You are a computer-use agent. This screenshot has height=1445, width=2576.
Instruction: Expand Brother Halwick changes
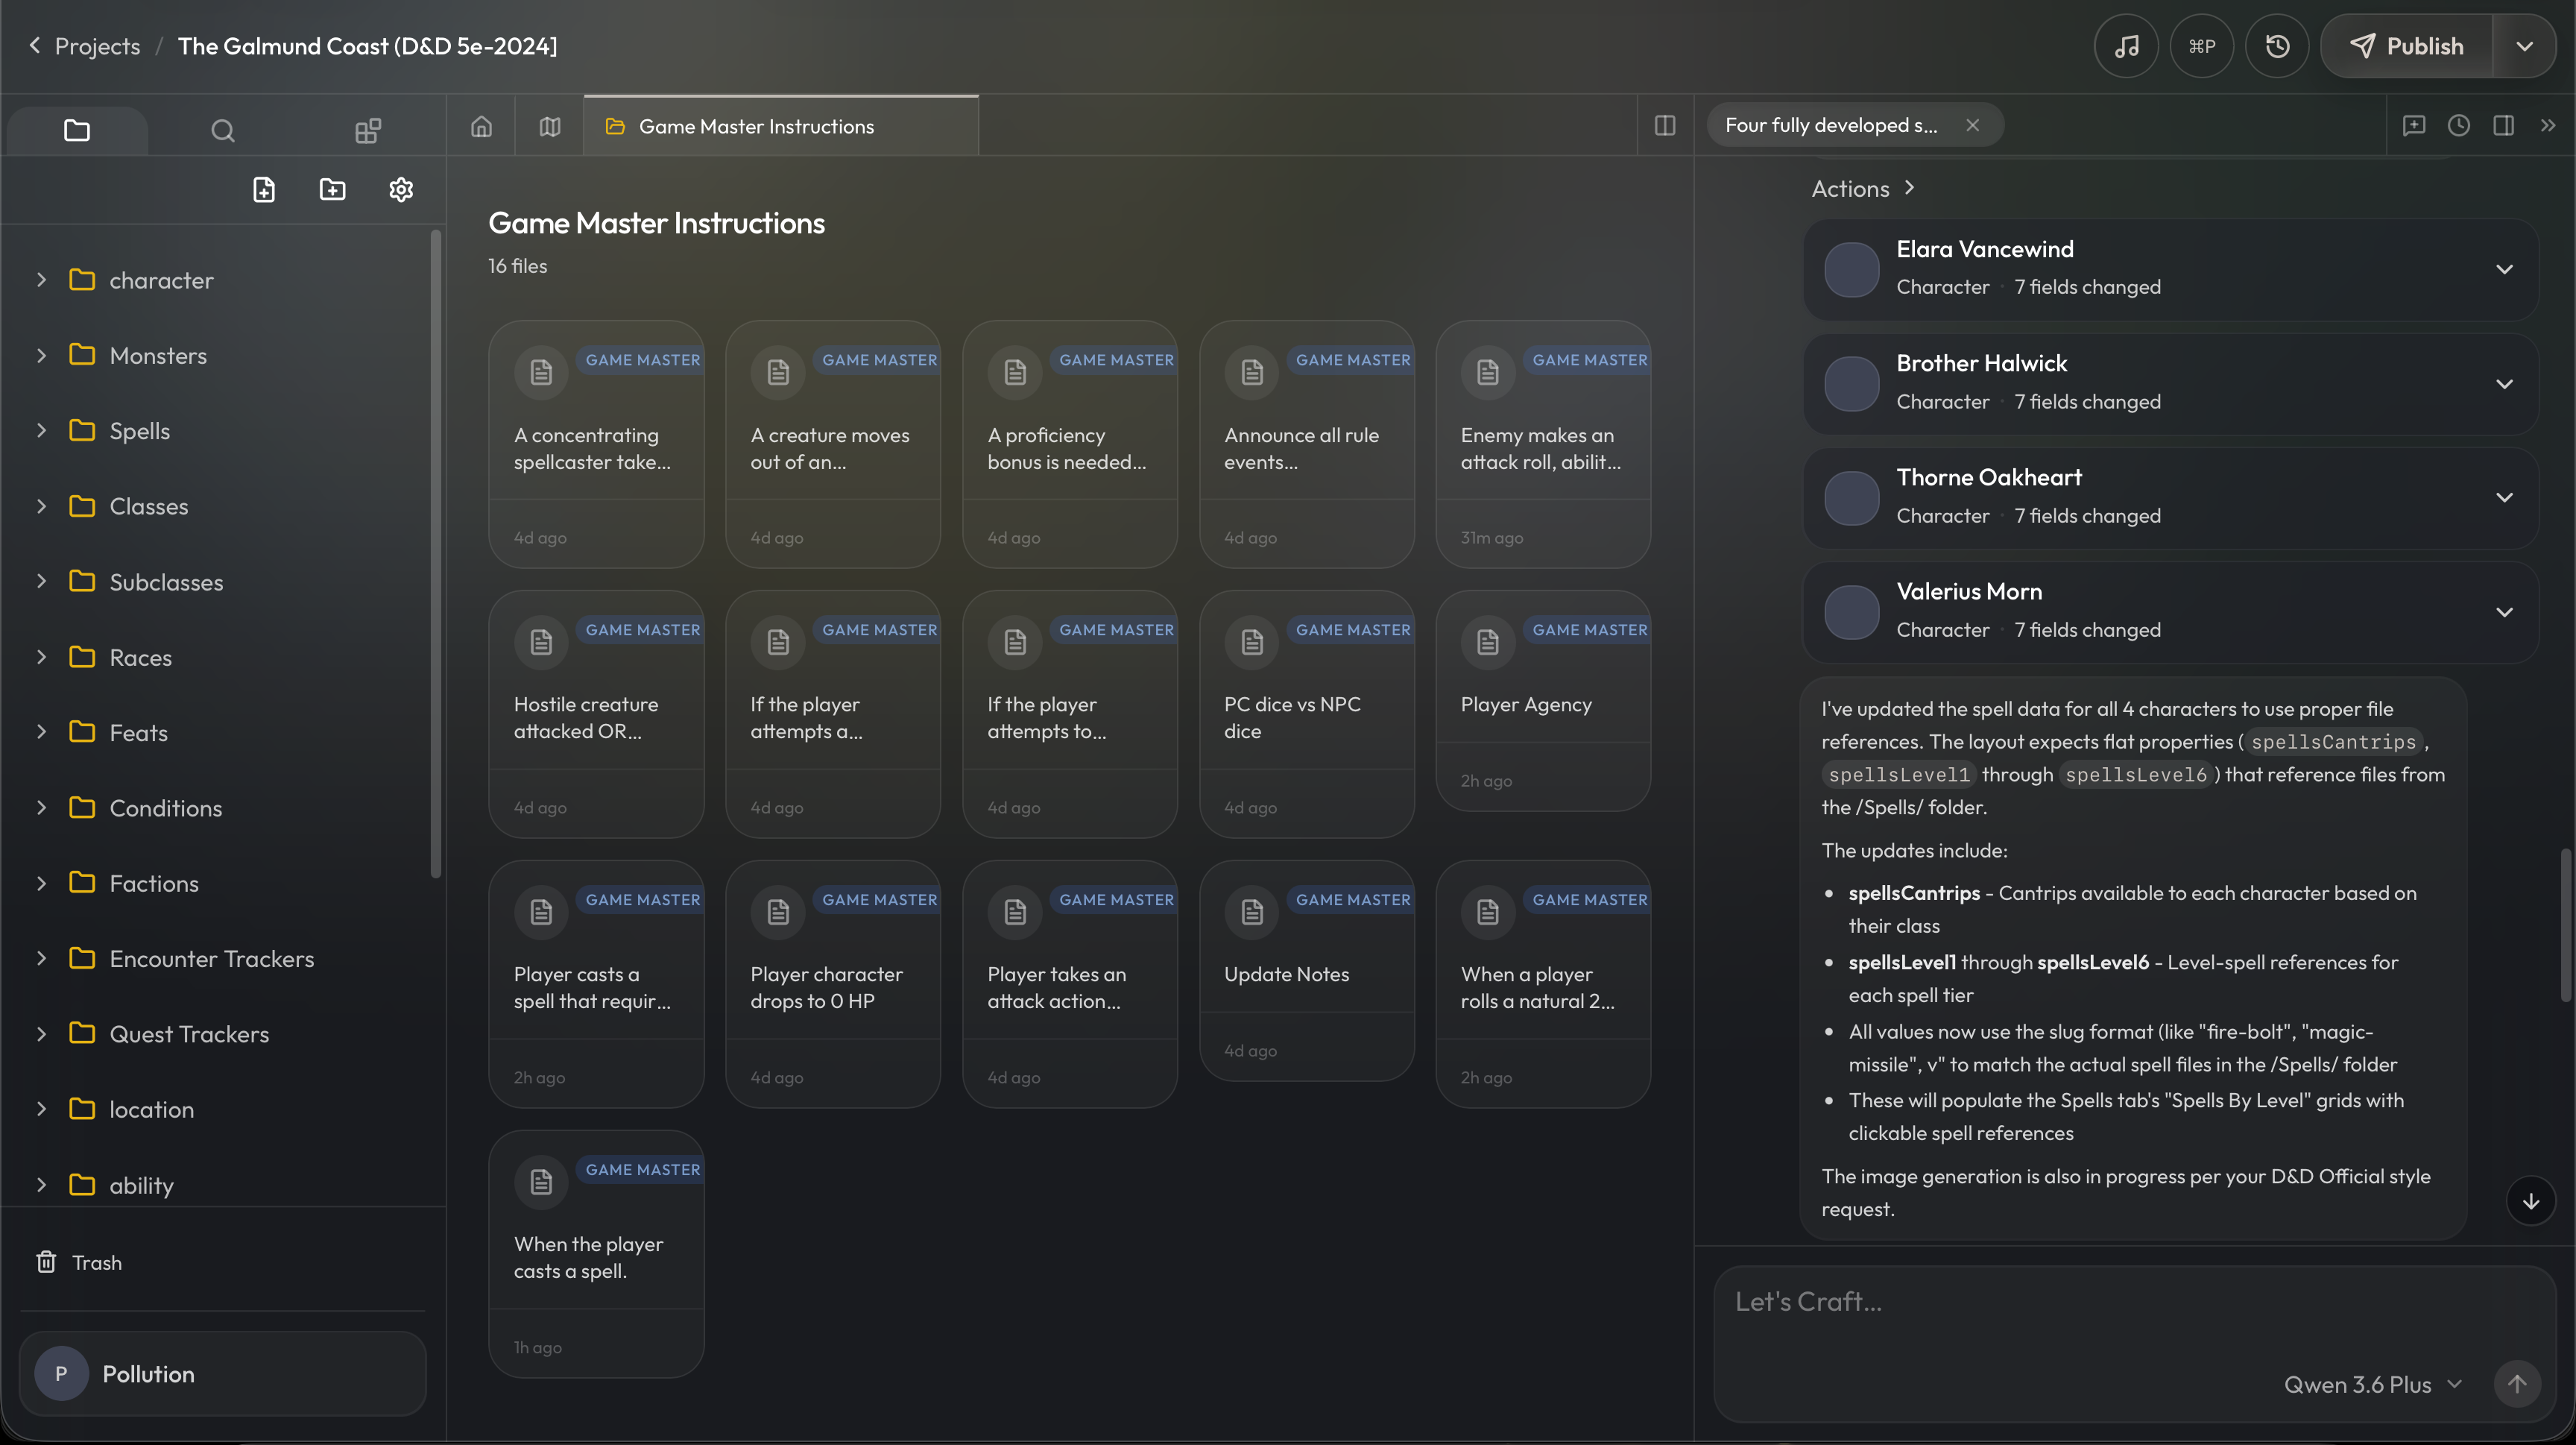2504,383
